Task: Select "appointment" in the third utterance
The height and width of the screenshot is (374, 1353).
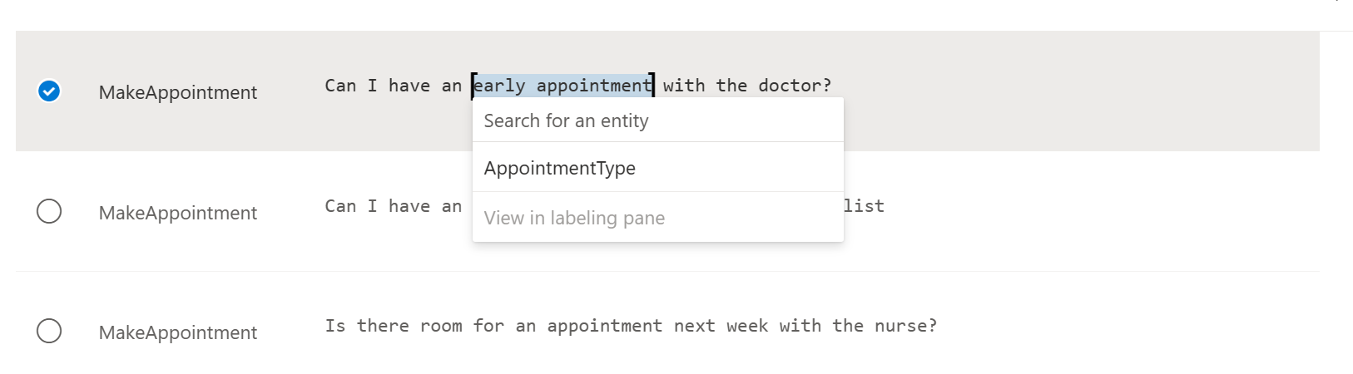Action: coord(605,326)
